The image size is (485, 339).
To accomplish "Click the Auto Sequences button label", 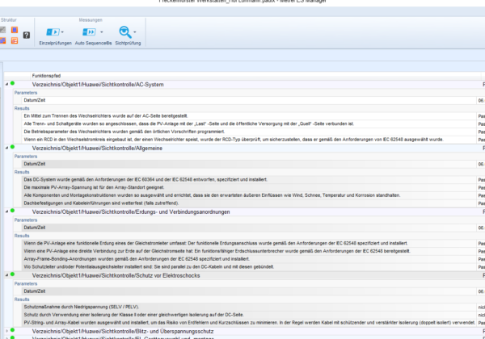I will [93, 44].
